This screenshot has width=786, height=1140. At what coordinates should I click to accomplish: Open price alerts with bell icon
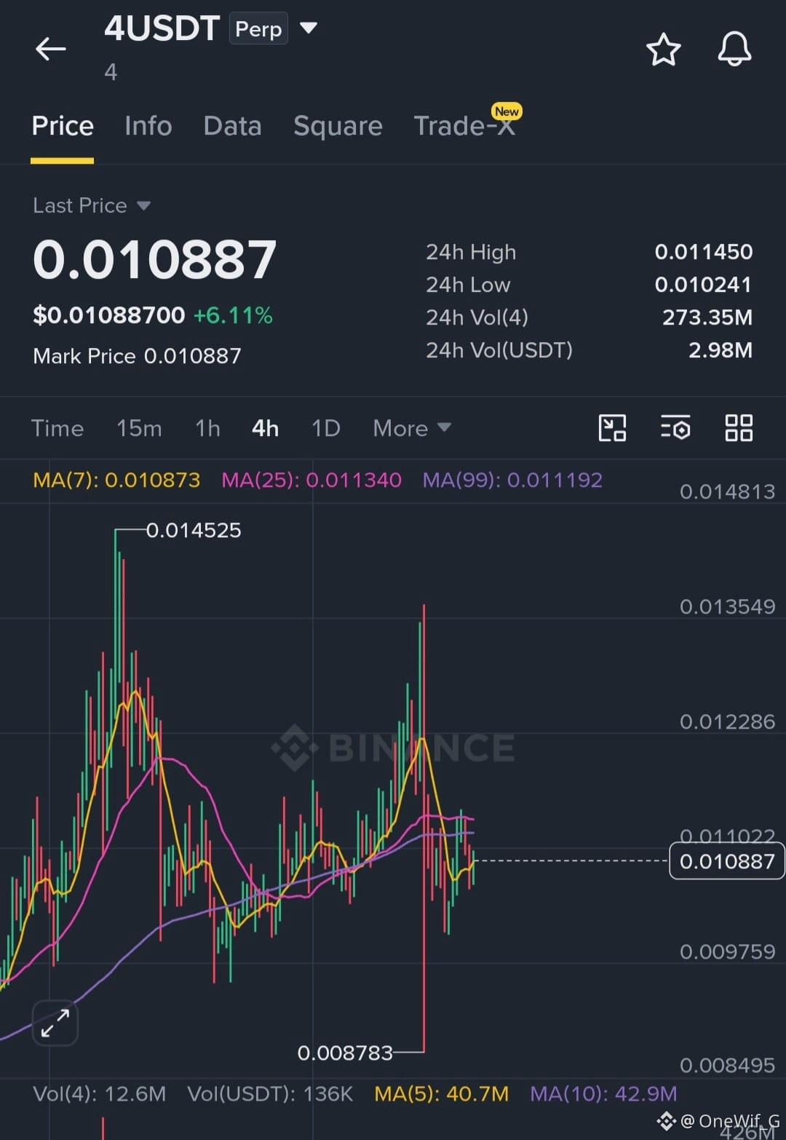click(x=734, y=49)
